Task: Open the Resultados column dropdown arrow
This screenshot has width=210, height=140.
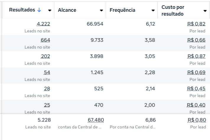Action: coord(50,10)
